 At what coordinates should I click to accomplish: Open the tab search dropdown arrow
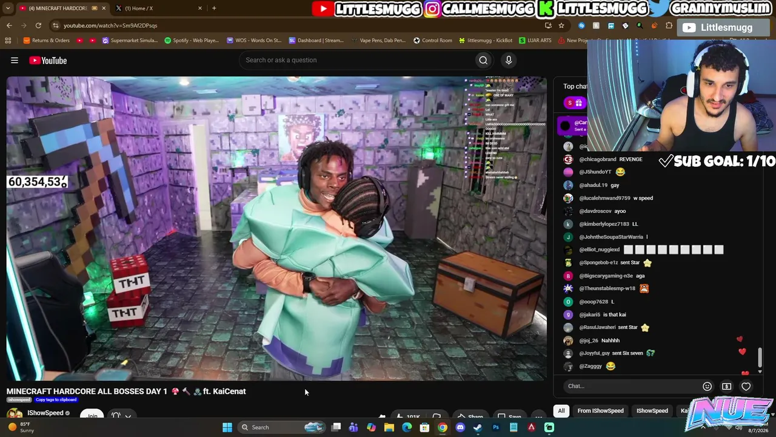click(8, 8)
